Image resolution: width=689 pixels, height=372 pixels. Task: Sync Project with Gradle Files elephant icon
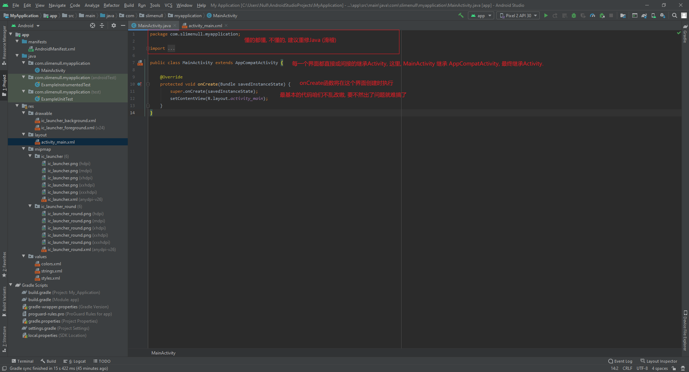pos(644,15)
